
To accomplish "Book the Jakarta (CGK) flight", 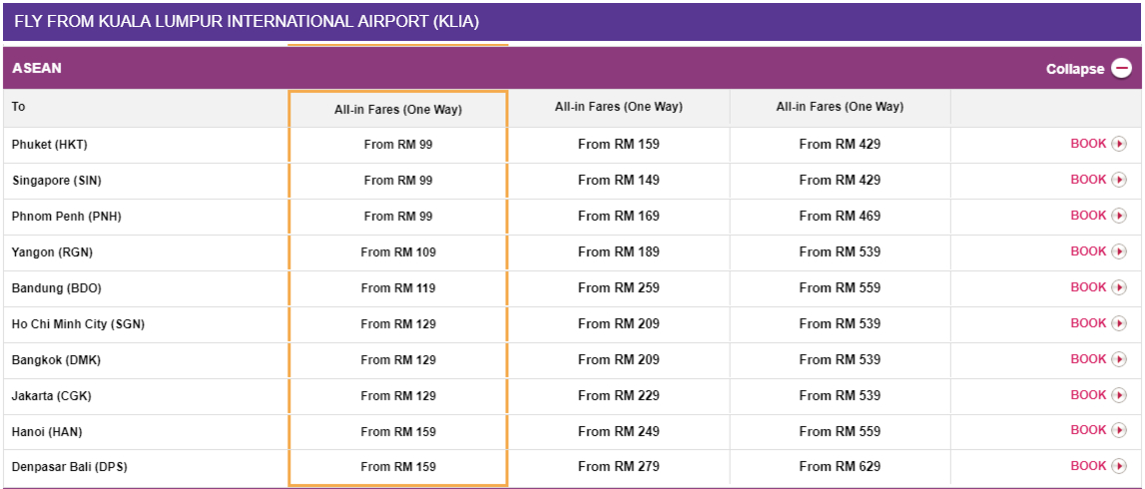I will [x=1088, y=395].
